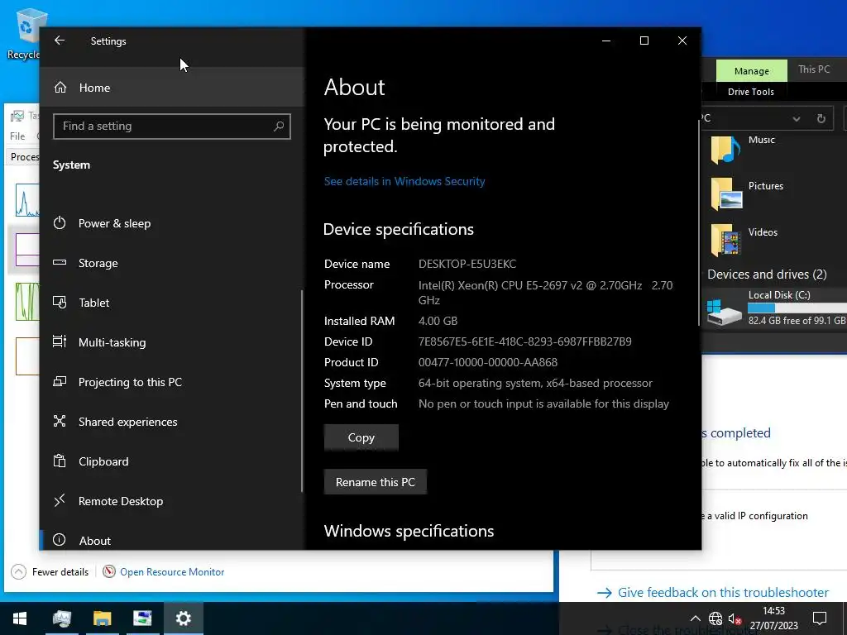
Task: Click the Storage drive icon in sidebar
Action: click(60, 262)
